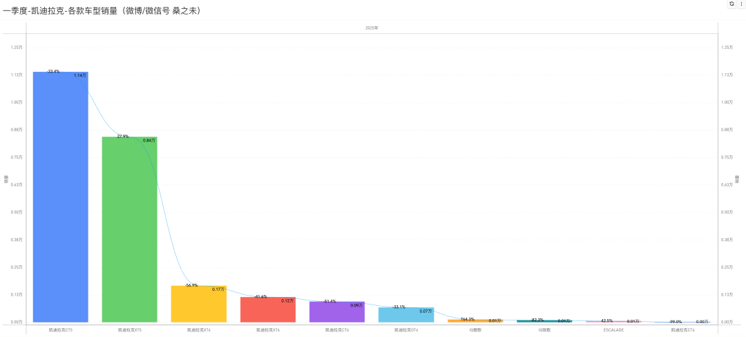Select the green 凯迪拉克XT5 bar
The image size is (746, 337).
pyautogui.click(x=129, y=229)
